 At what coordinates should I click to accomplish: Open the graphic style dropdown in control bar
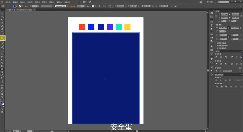tap(95, 6)
